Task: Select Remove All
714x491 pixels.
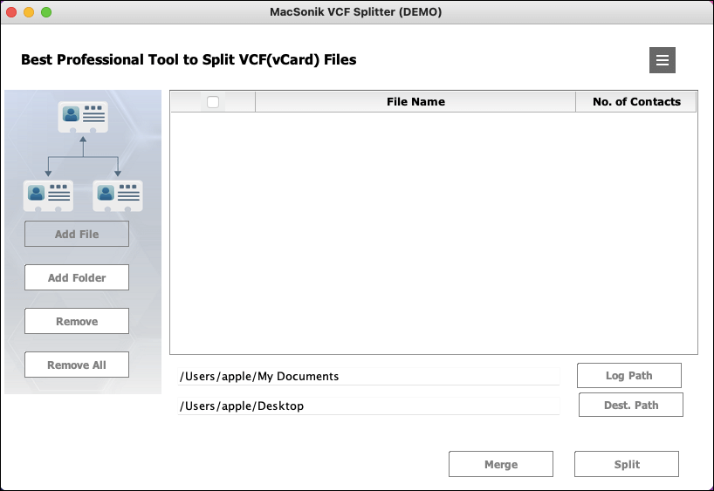Action: pyautogui.click(x=77, y=365)
